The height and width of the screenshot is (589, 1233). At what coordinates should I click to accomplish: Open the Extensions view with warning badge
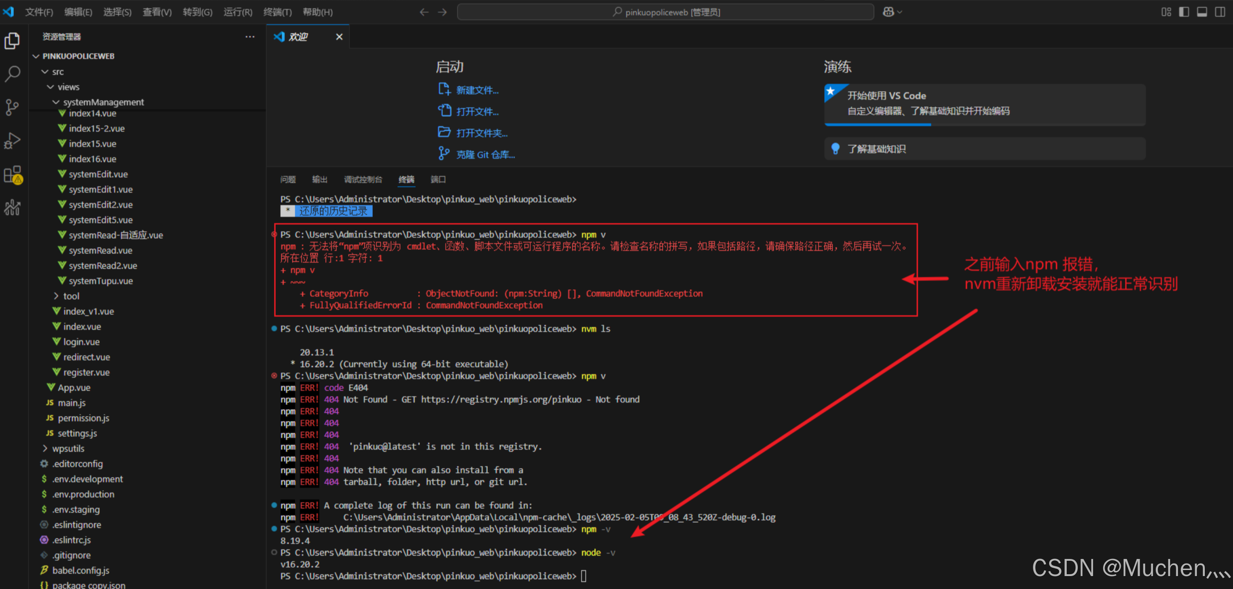click(12, 175)
